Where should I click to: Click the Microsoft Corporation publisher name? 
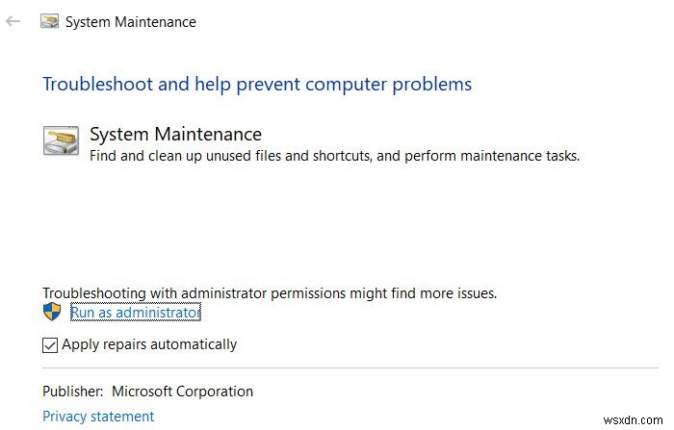pos(182,392)
